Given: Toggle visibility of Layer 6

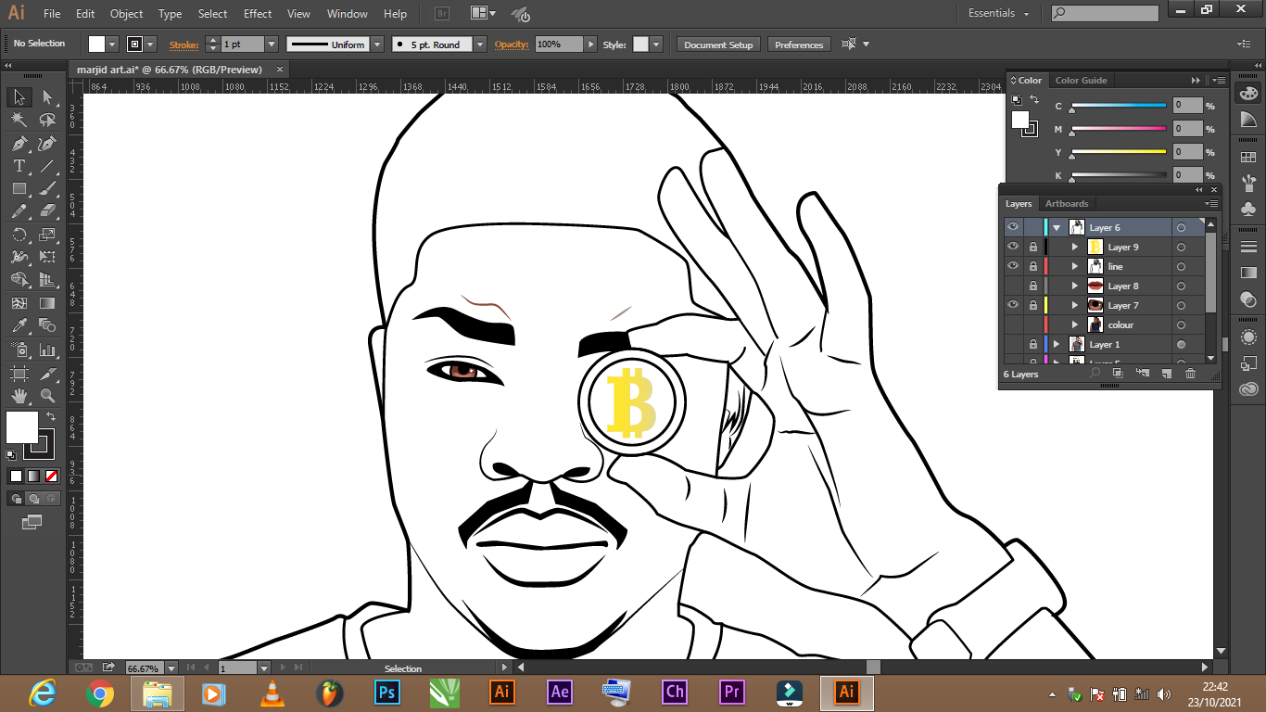Looking at the screenshot, I should click(x=1013, y=227).
